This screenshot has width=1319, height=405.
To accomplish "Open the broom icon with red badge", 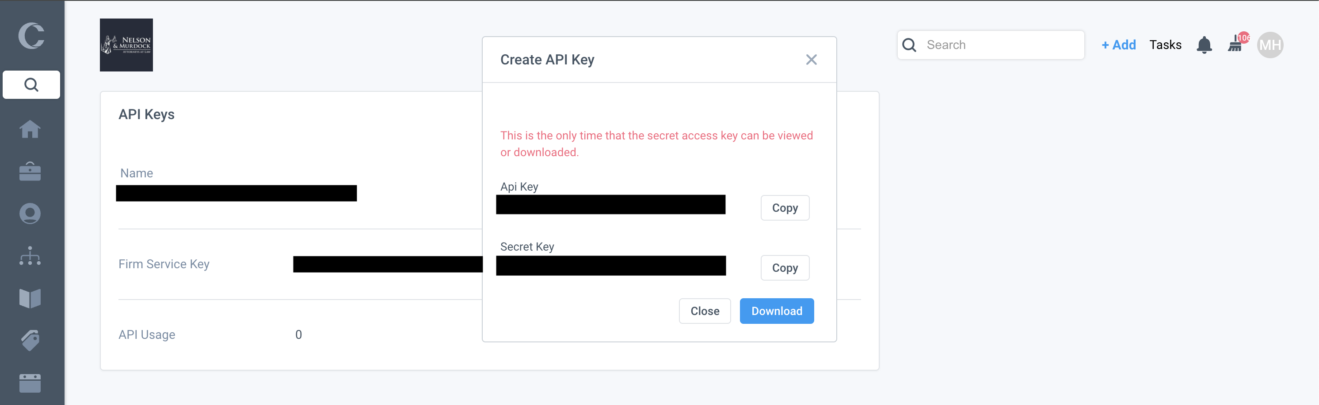I will point(1236,44).
